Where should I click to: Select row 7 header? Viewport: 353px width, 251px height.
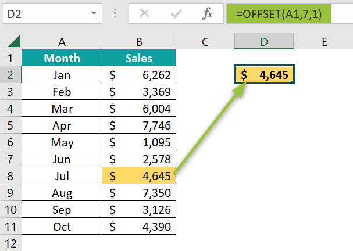[x=10, y=159]
